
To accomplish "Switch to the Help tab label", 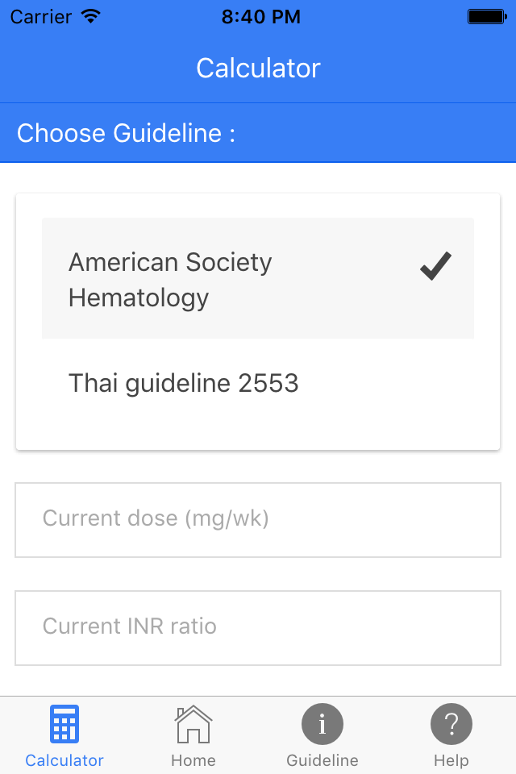I will pyautogui.click(x=451, y=760).
